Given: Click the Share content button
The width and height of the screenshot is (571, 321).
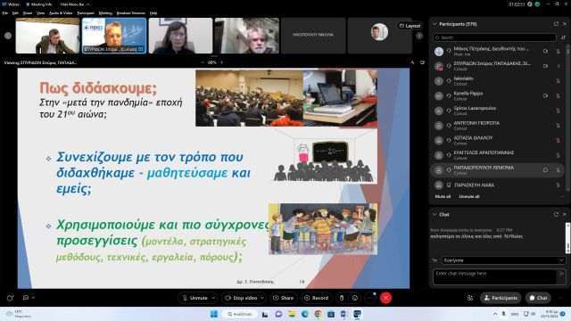Looking at the screenshot, I should point(284,298).
